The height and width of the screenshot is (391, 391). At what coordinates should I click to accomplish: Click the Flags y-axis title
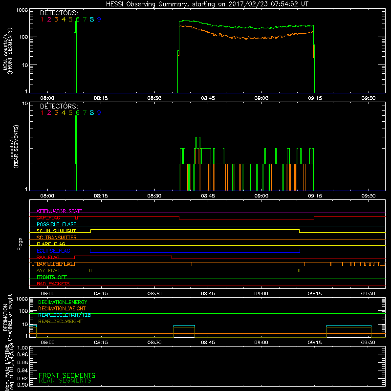(x=20, y=244)
